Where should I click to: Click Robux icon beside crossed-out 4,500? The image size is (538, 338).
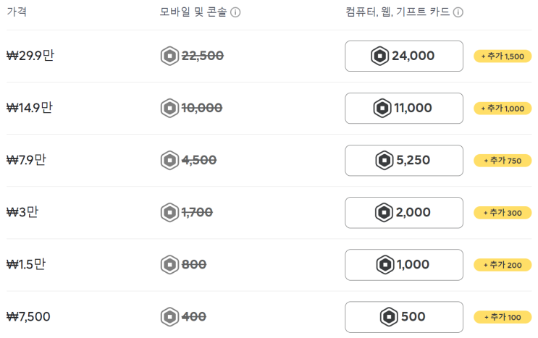(x=169, y=160)
